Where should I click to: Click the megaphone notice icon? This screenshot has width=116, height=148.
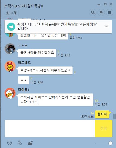point(11,27)
